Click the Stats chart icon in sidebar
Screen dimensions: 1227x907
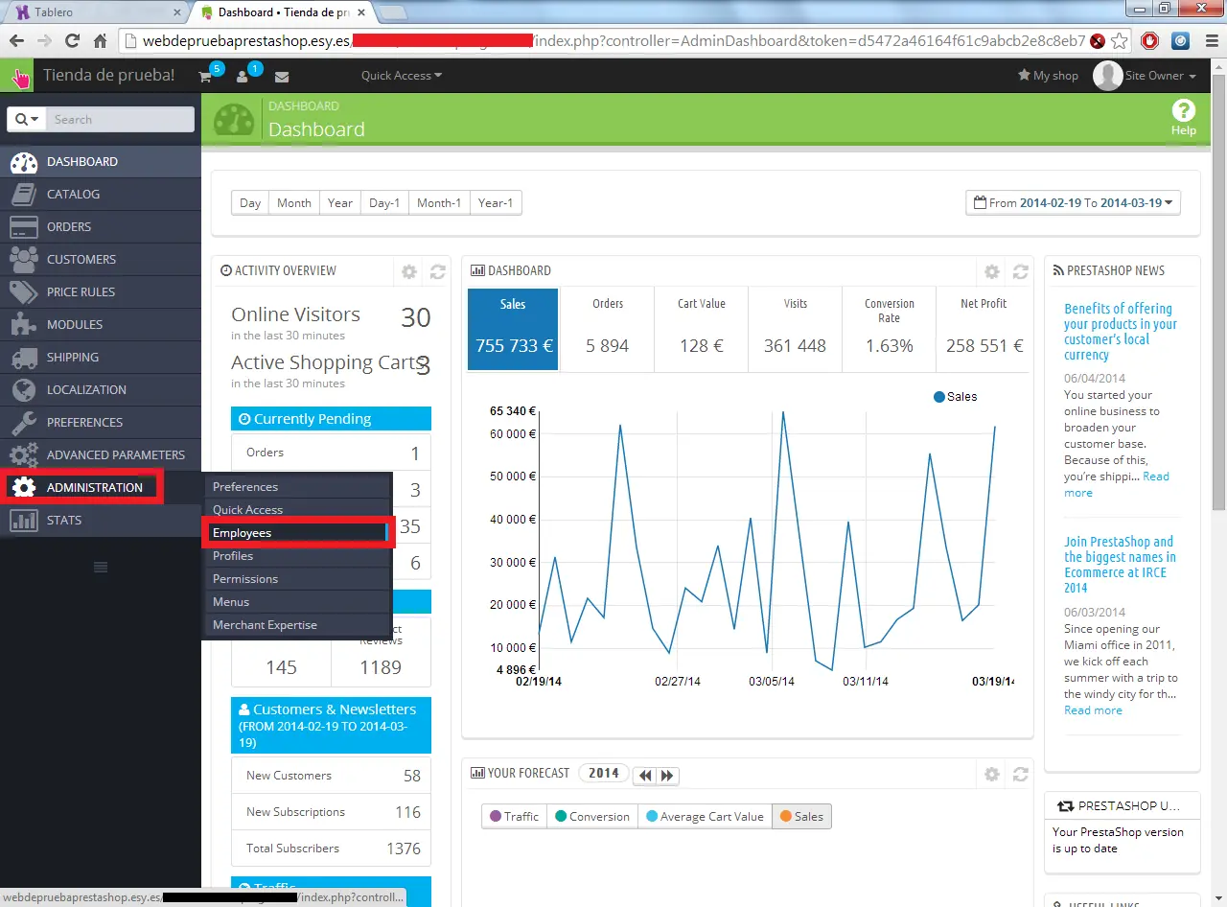(x=23, y=520)
